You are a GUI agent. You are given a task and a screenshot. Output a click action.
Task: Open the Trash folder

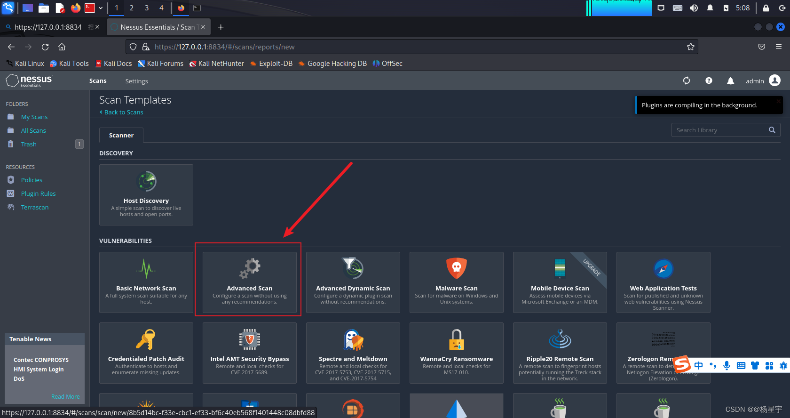tap(29, 144)
